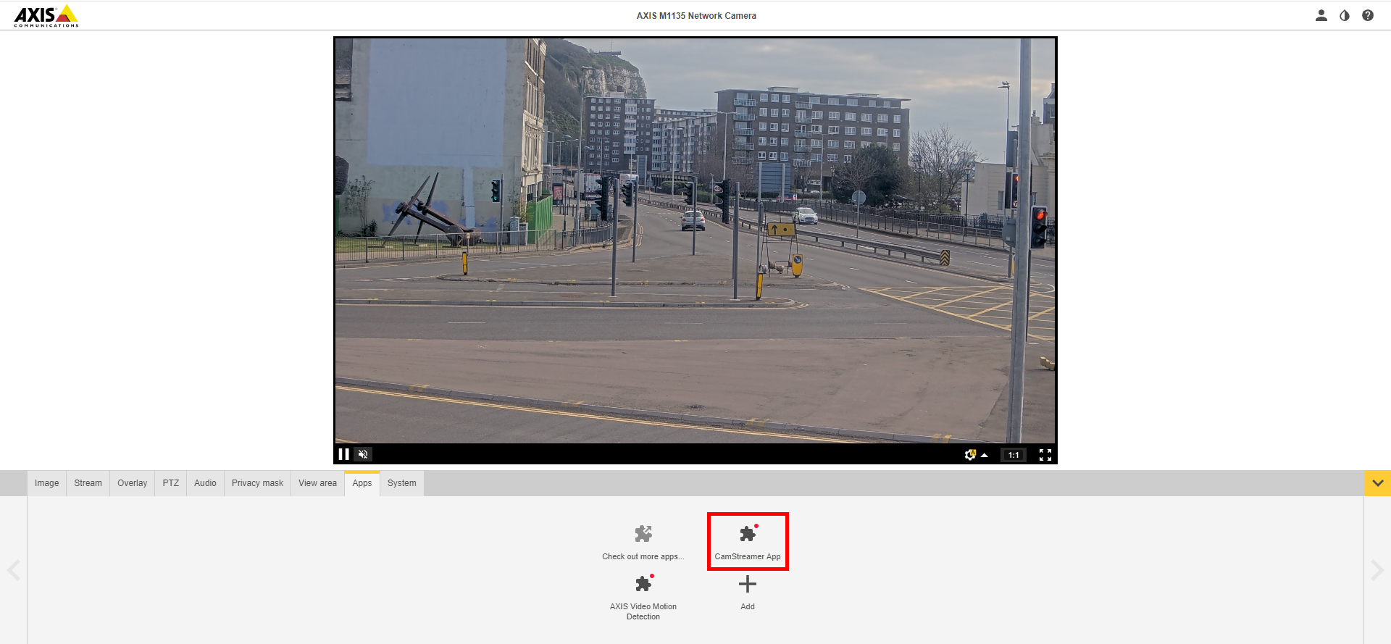
Task: Pause the live video stream
Action: click(344, 454)
